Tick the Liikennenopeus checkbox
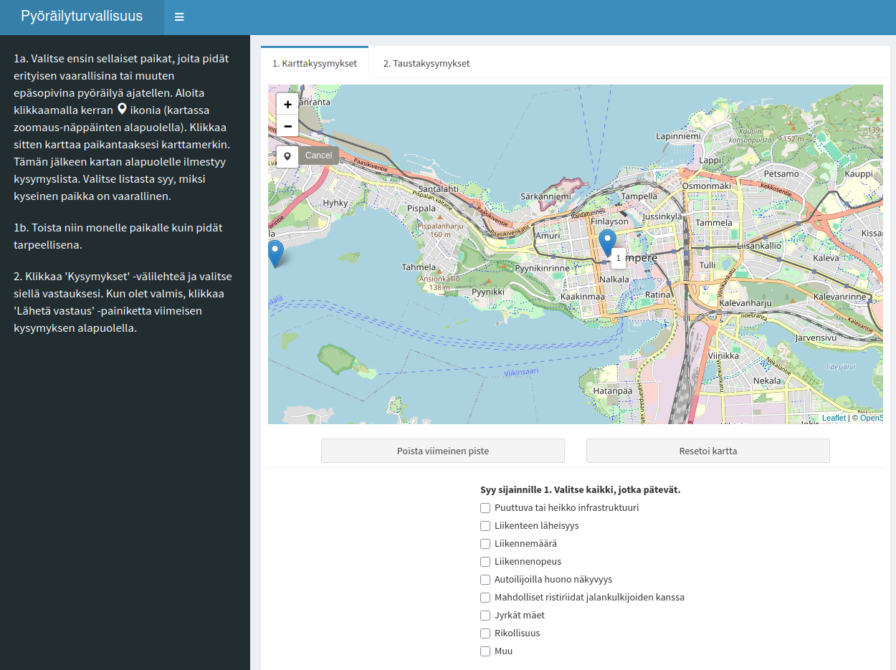The height and width of the screenshot is (670, 896). coord(485,562)
